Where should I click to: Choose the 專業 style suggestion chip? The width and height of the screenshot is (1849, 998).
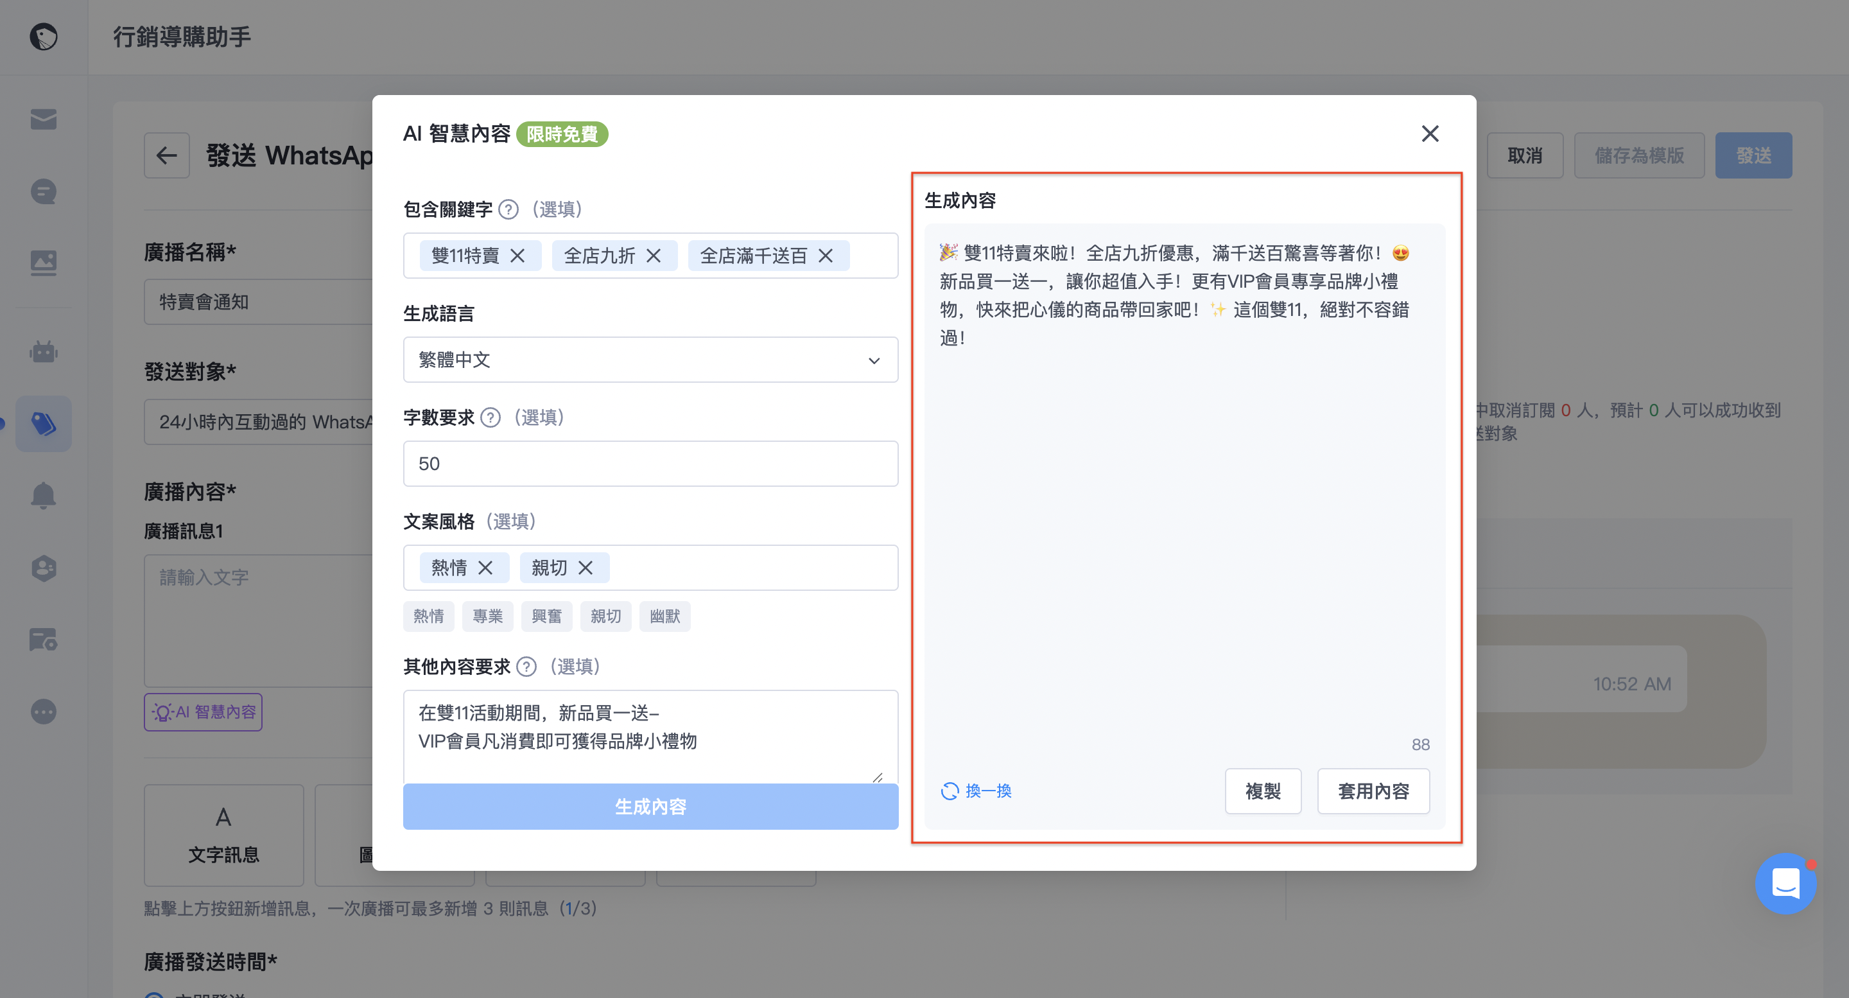487,616
